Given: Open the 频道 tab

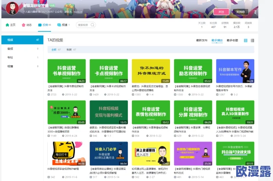Looking at the screenshot, I should pos(63,25).
